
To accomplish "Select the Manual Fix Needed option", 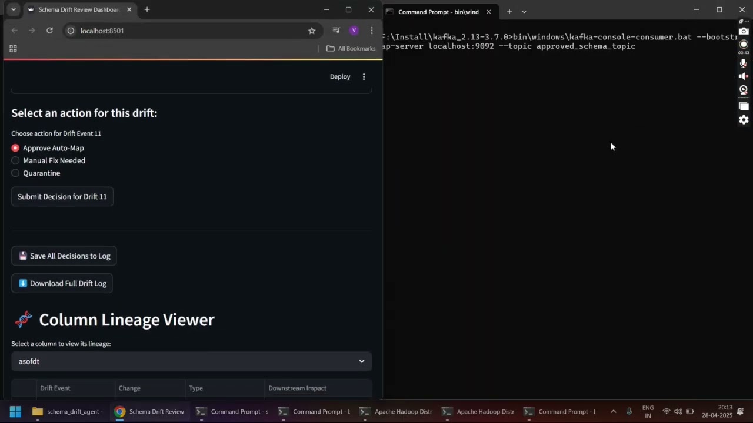I will (48, 160).
